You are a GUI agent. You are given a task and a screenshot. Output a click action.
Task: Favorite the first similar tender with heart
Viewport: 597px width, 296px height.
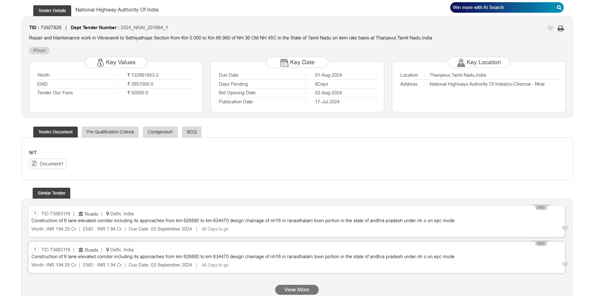(x=565, y=228)
